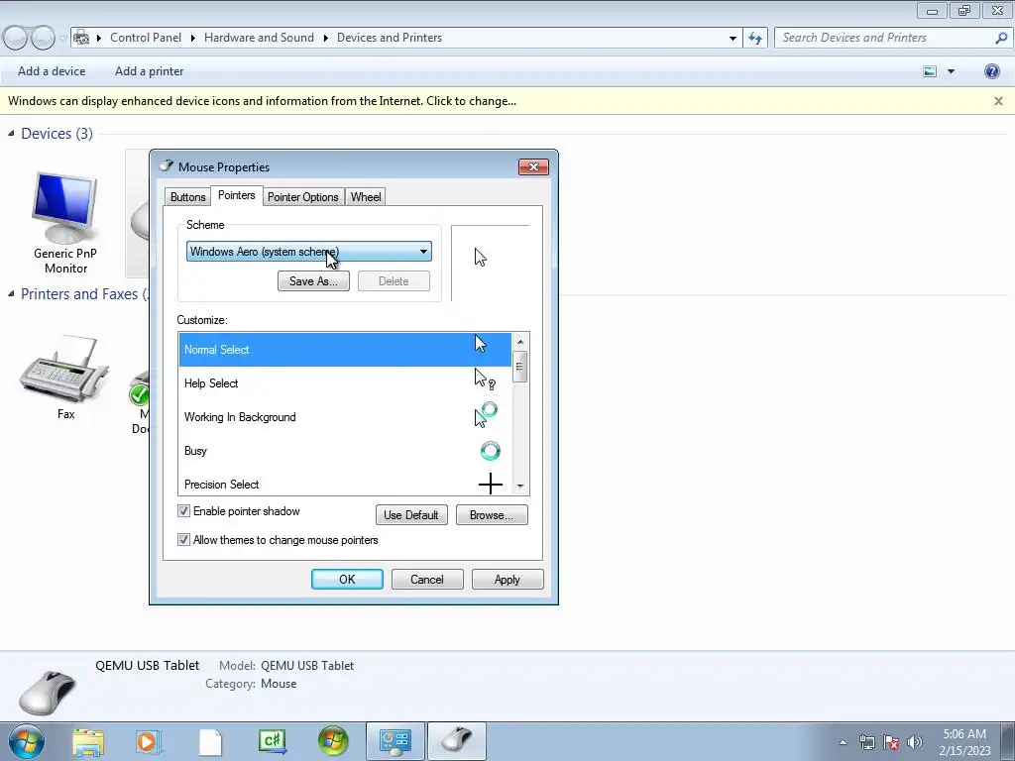
Task: Select Help Select pointer in Customize list
Action: pyautogui.click(x=345, y=383)
